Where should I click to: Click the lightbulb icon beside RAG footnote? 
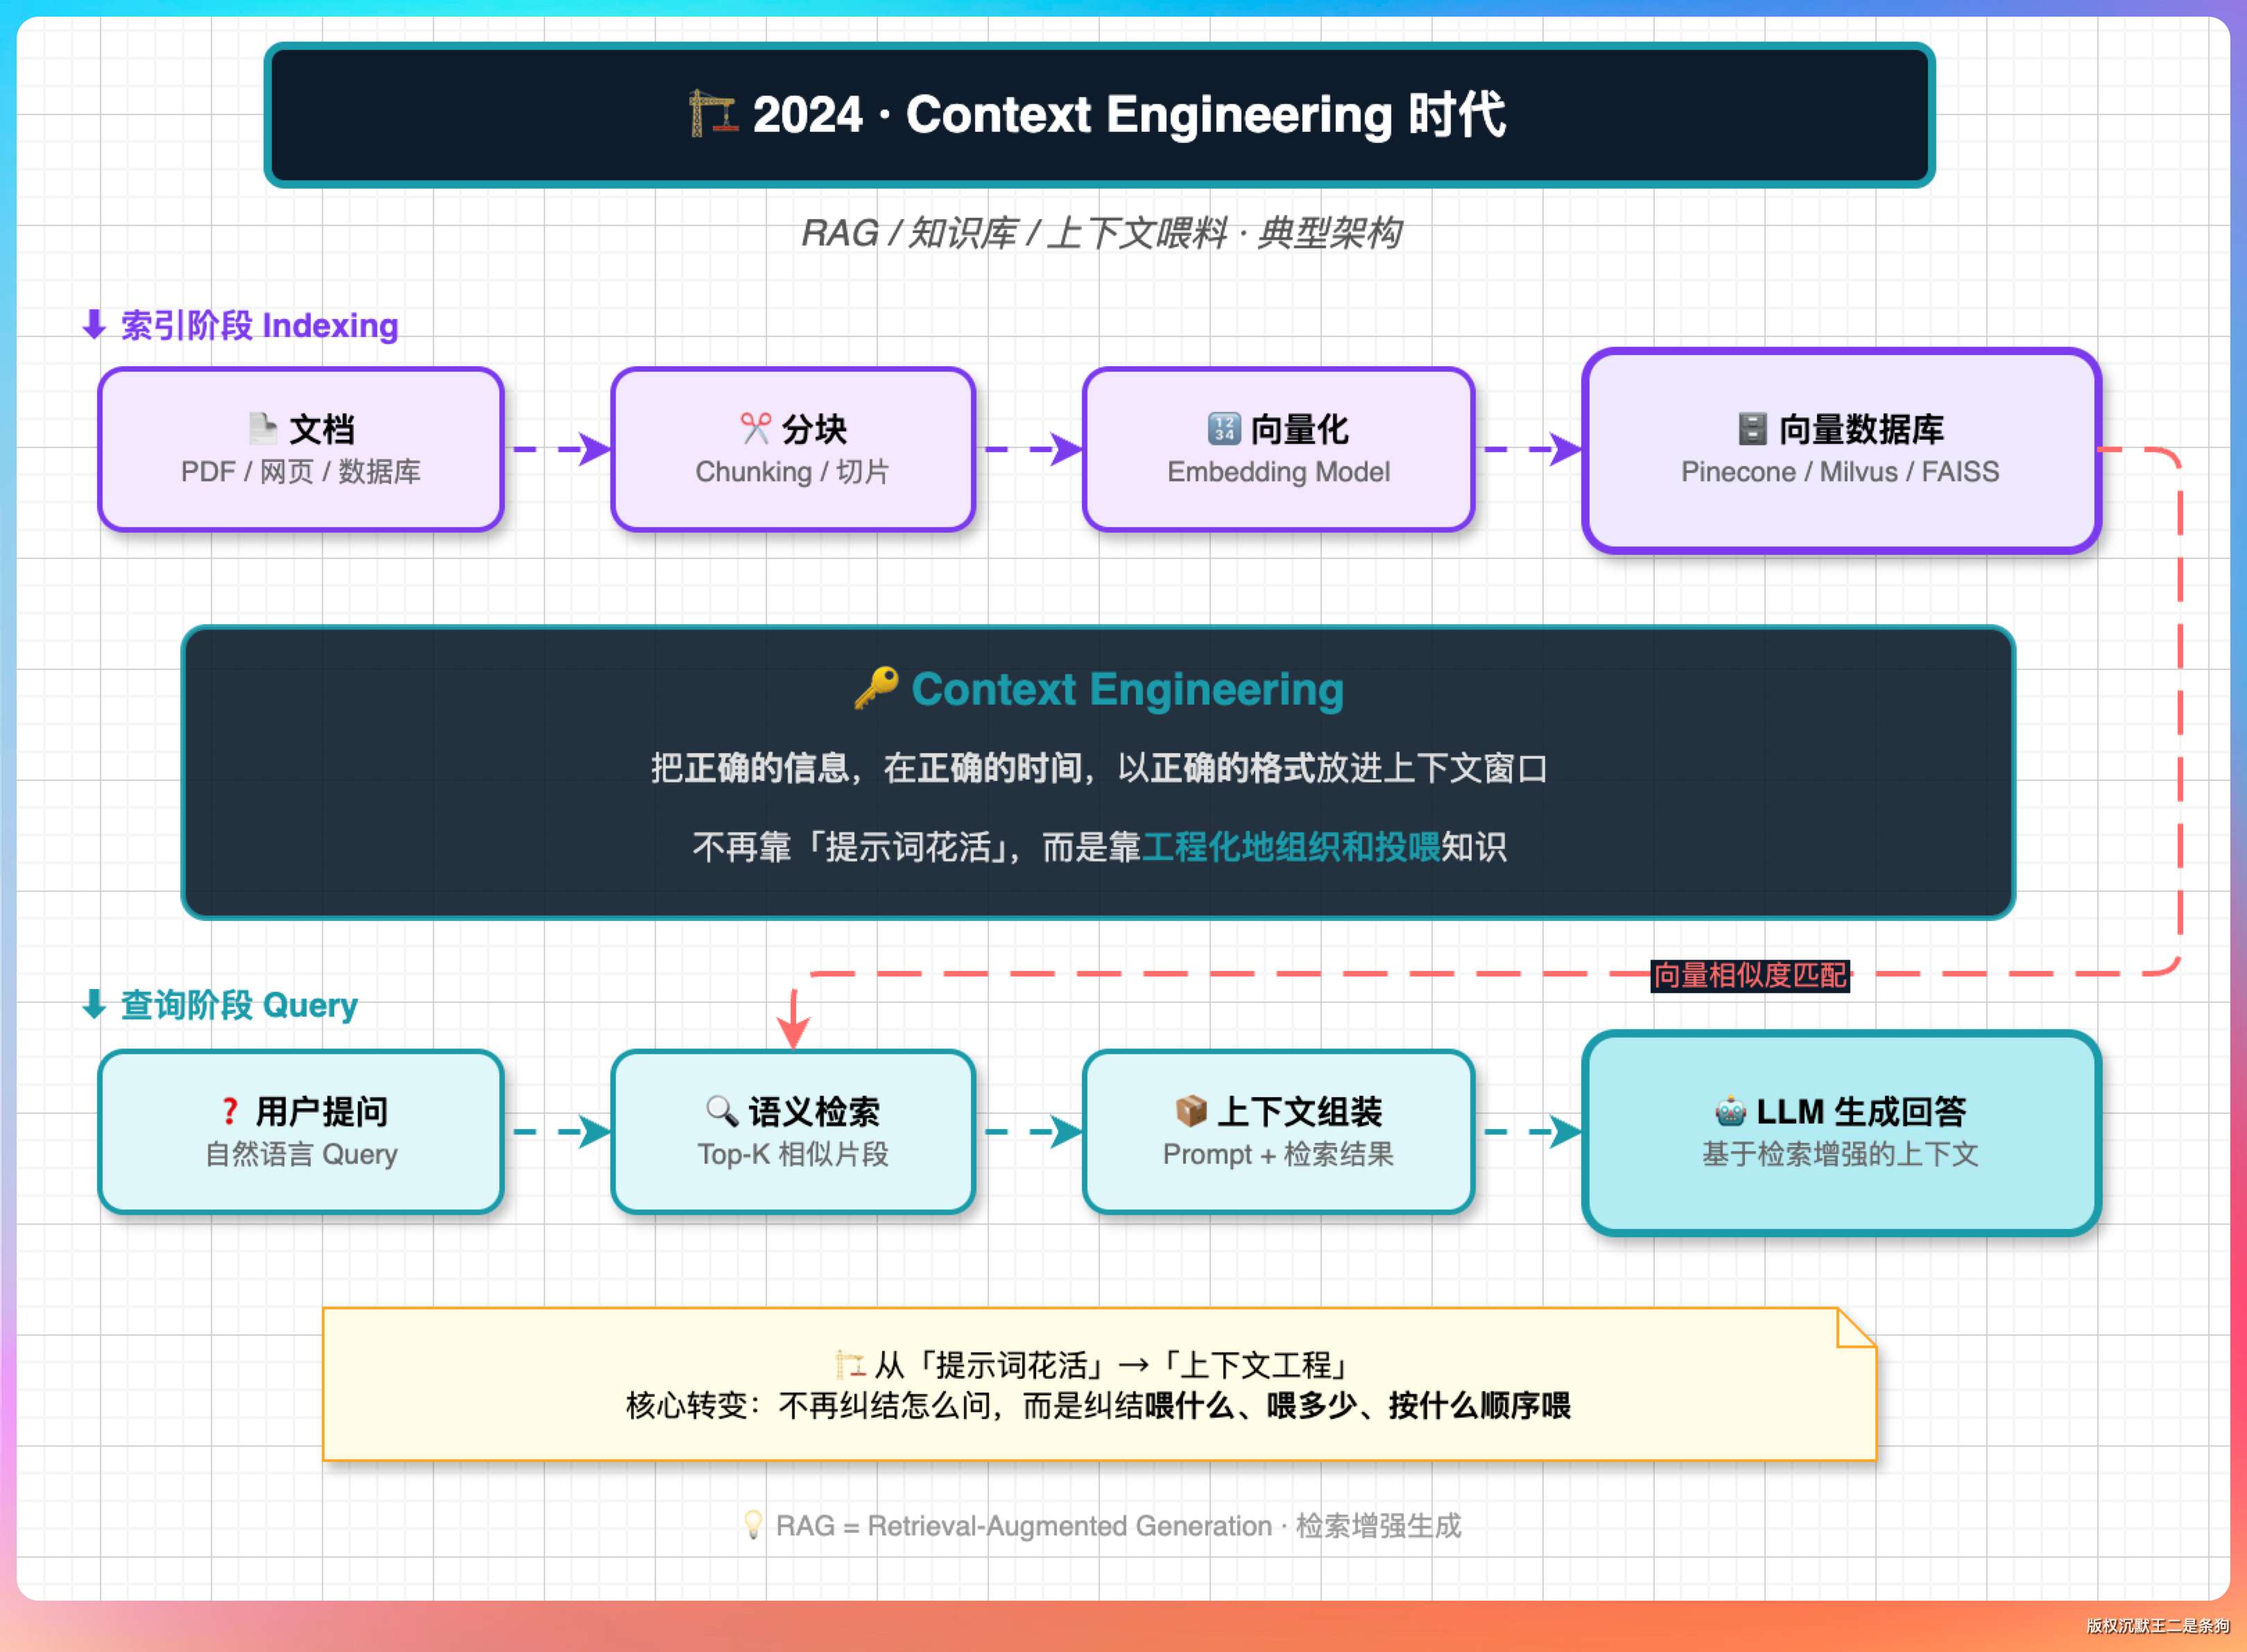click(x=753, y=1525)
